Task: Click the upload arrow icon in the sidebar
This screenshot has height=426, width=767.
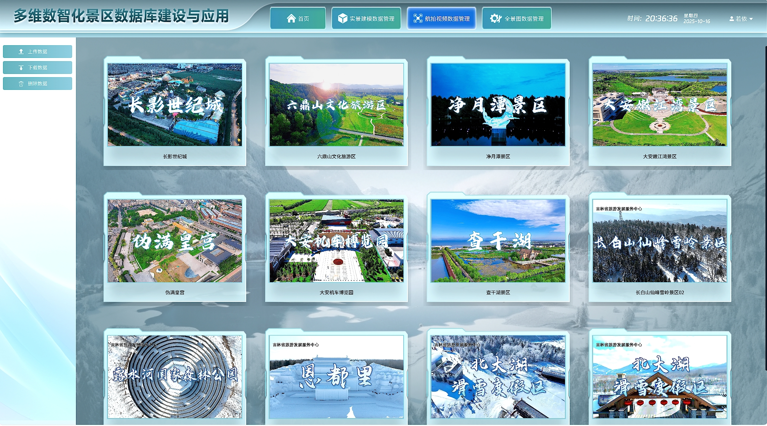Action: click(21, 52)
